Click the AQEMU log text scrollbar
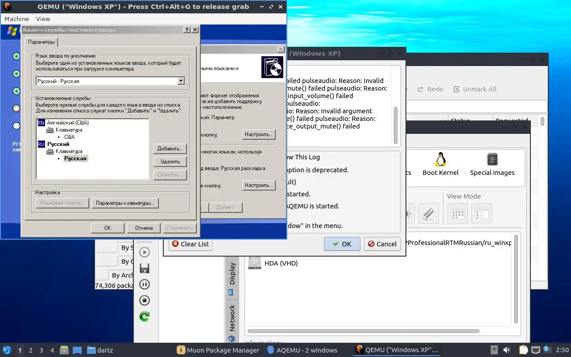Image resolution: width=571 pixels, height=357 pixels. tap(396, 125)
